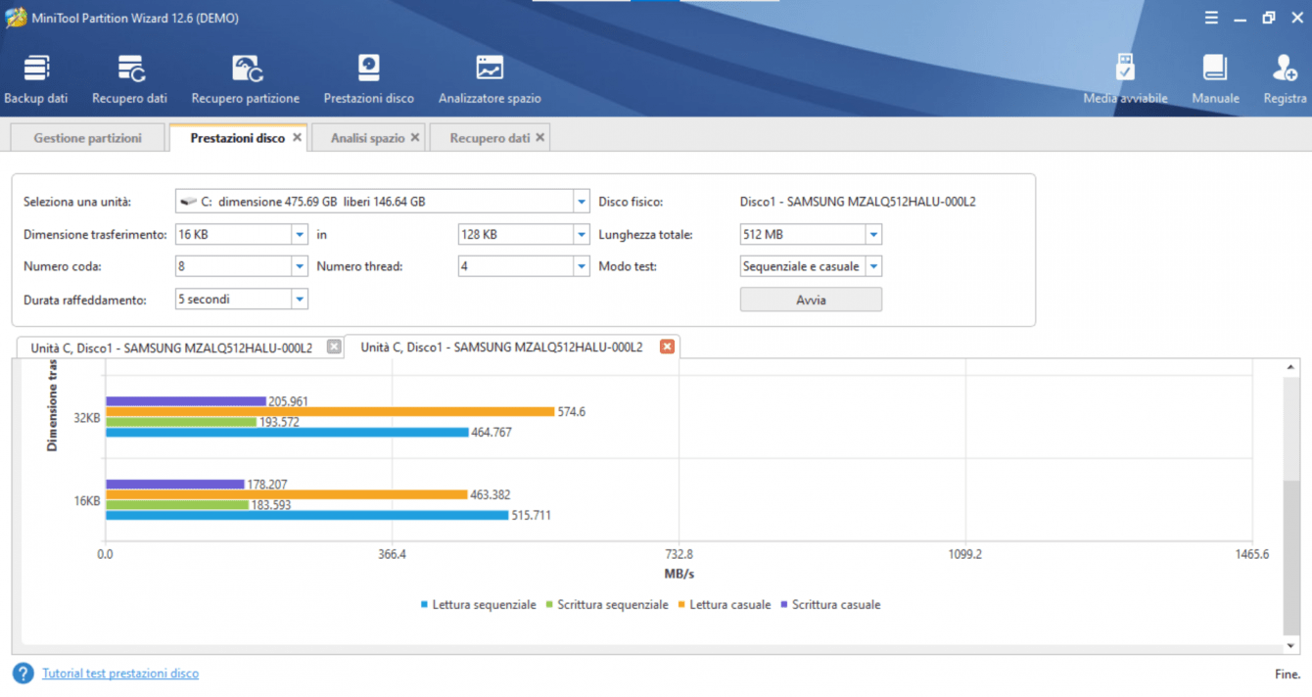Click the 178.207 purple bar for 16KB
This screenshot has height=697, width=1312.
click(x=175, y=484)
